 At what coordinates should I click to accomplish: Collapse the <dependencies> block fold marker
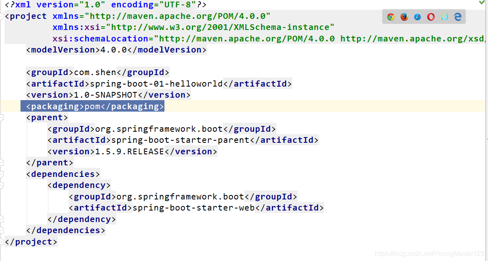point(2,174)
